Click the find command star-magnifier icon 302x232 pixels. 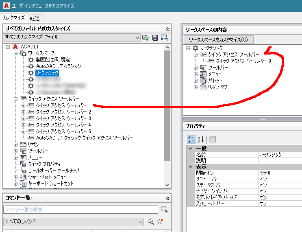151,221
